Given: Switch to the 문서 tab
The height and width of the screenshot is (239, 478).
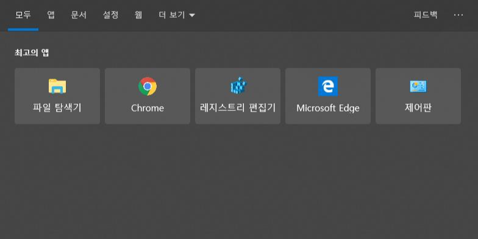Looking at the screenshot, I should coord(79,15).
